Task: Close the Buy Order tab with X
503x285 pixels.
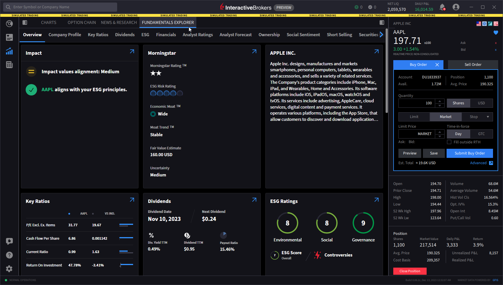Action: click(x=437, y=65)
